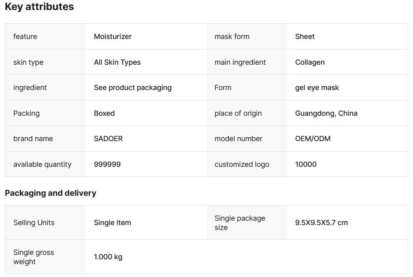
Task: Select the Collagen main ingredient value
Action: click(310, 62)
